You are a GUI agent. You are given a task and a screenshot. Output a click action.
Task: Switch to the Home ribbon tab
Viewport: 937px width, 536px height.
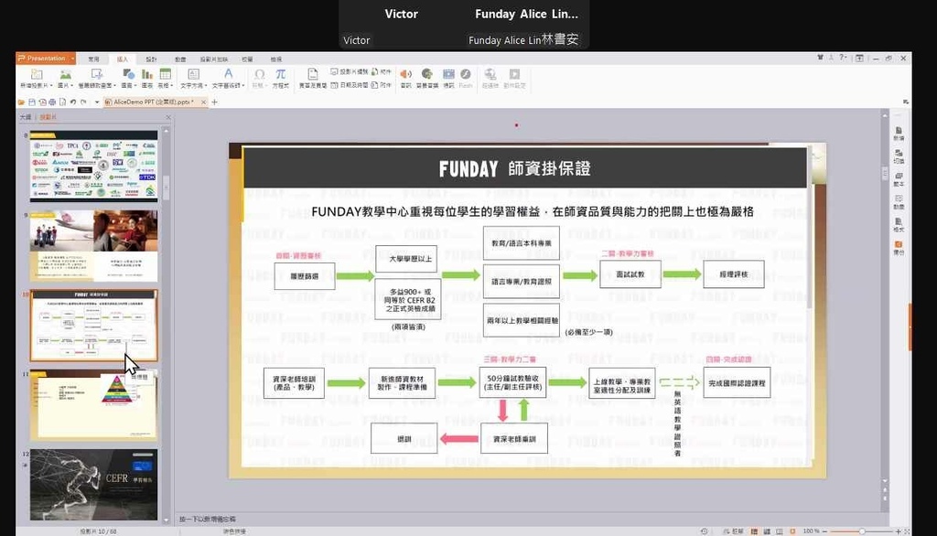(94, 59)
